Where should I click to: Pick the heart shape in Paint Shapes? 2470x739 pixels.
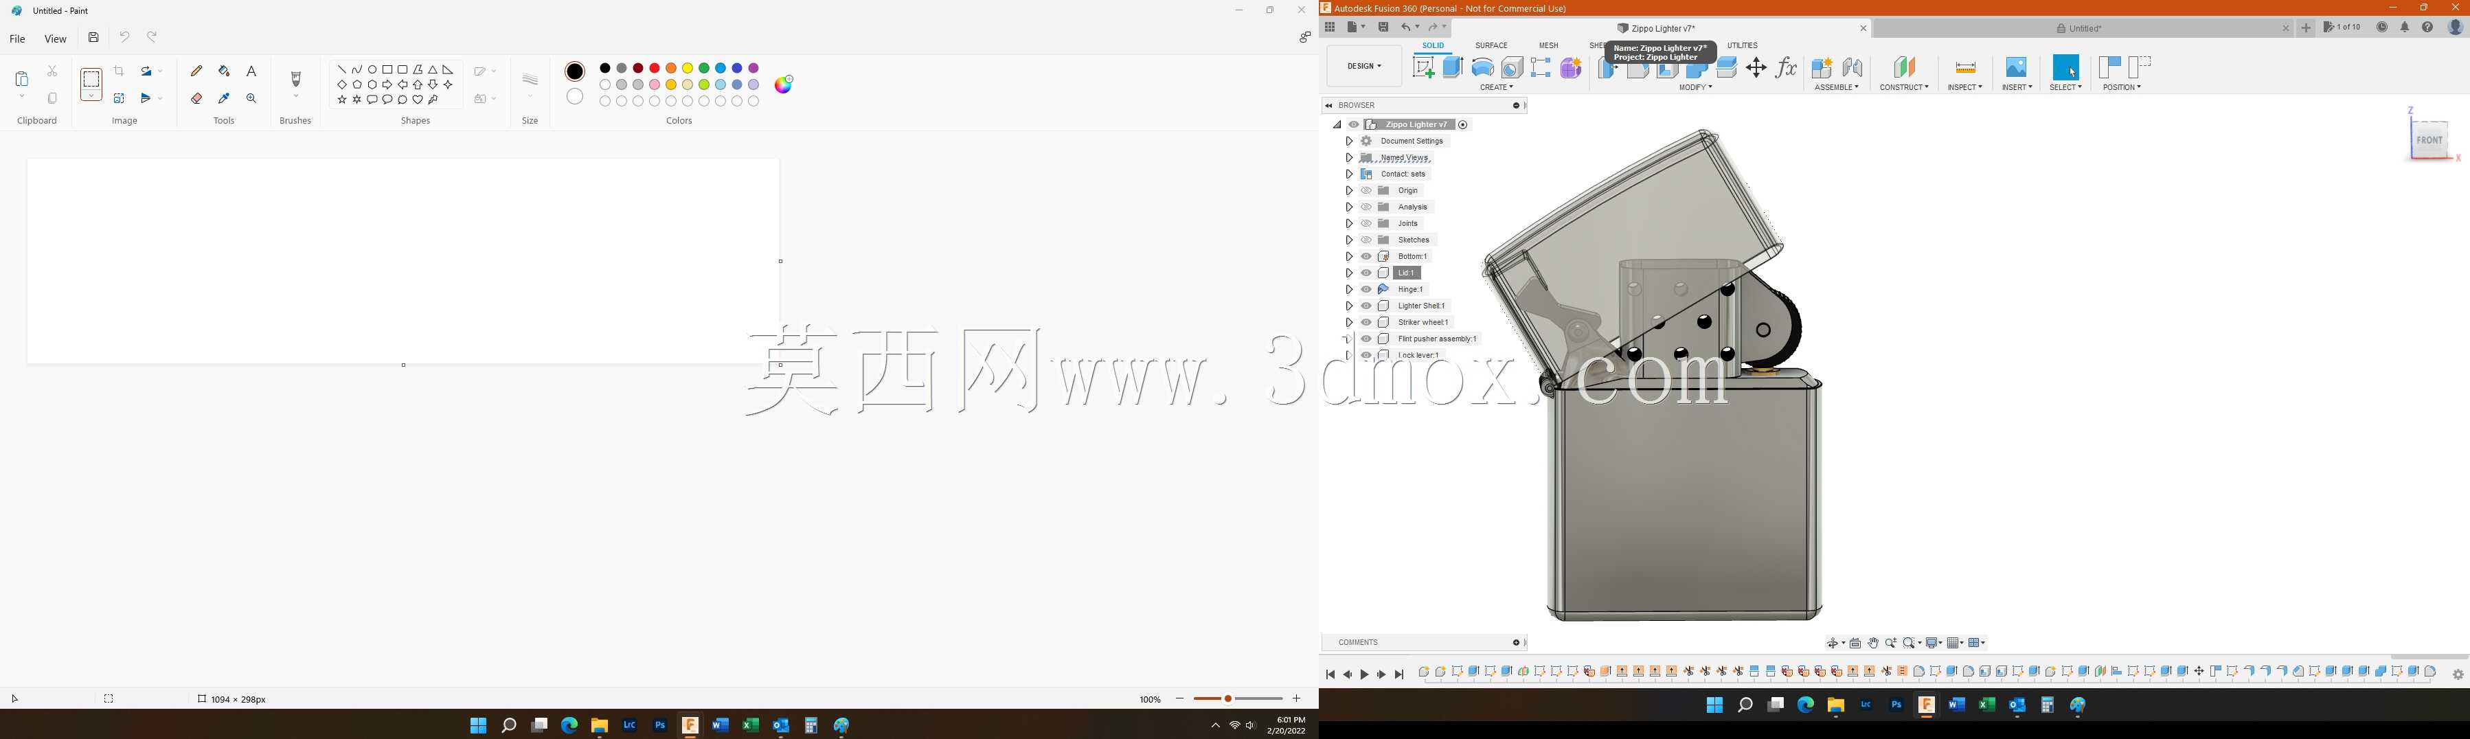pyautogui.click(x=418, y=100)
